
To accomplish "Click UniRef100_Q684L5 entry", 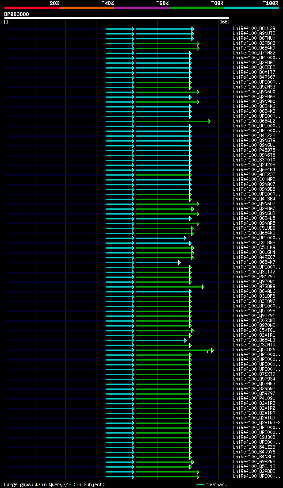I will pos(254,218).
